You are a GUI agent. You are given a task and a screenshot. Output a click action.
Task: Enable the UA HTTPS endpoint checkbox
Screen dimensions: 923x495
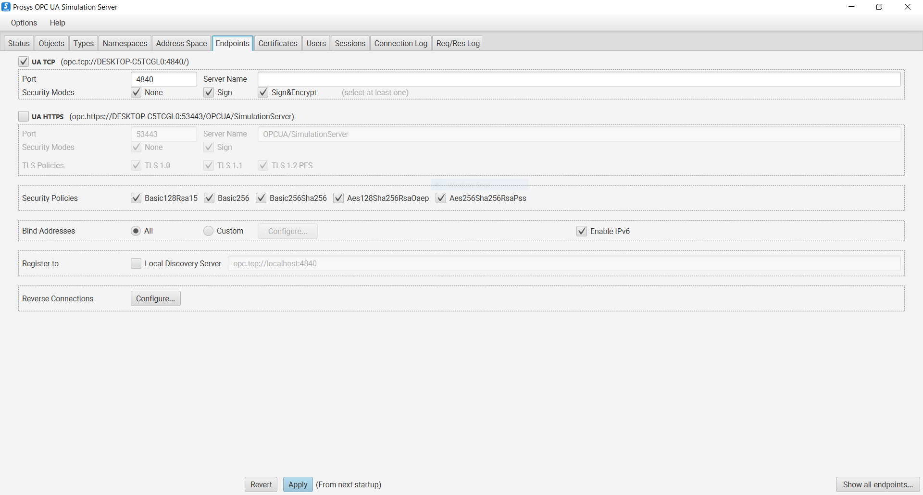[x=23, y=116]
